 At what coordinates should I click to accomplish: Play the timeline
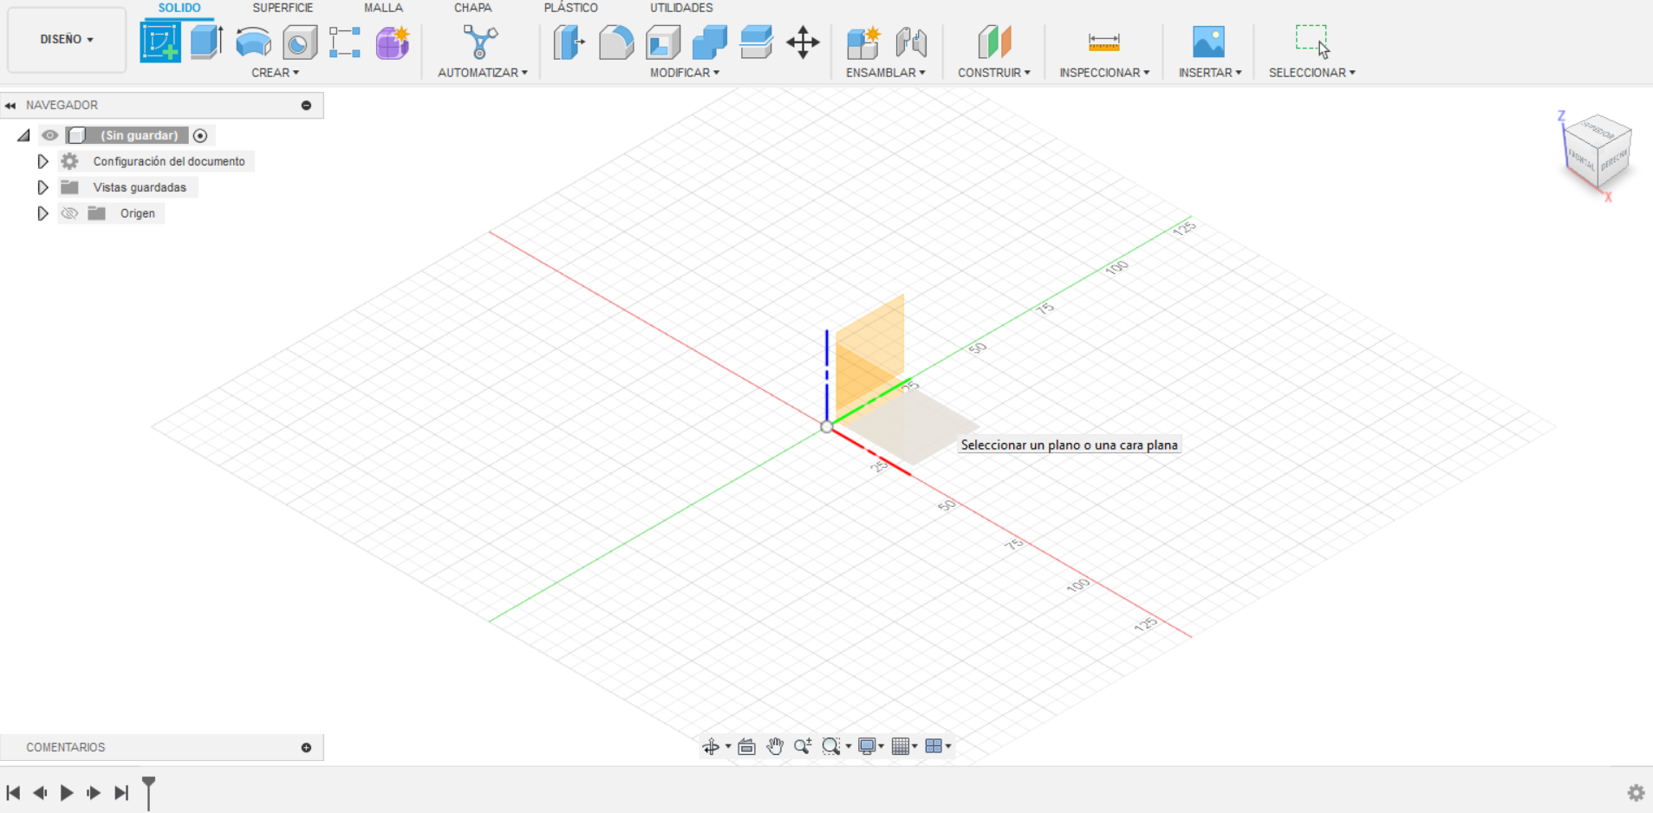point(67,793)
